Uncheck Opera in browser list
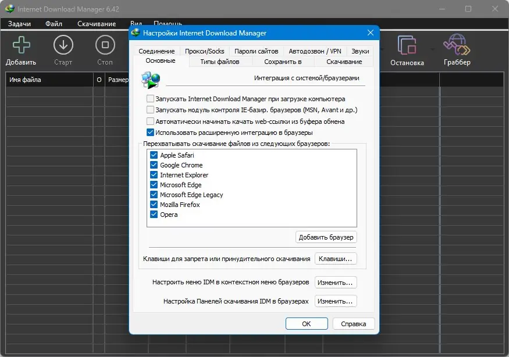Viewport: 509px width, 357px height. 154,215
